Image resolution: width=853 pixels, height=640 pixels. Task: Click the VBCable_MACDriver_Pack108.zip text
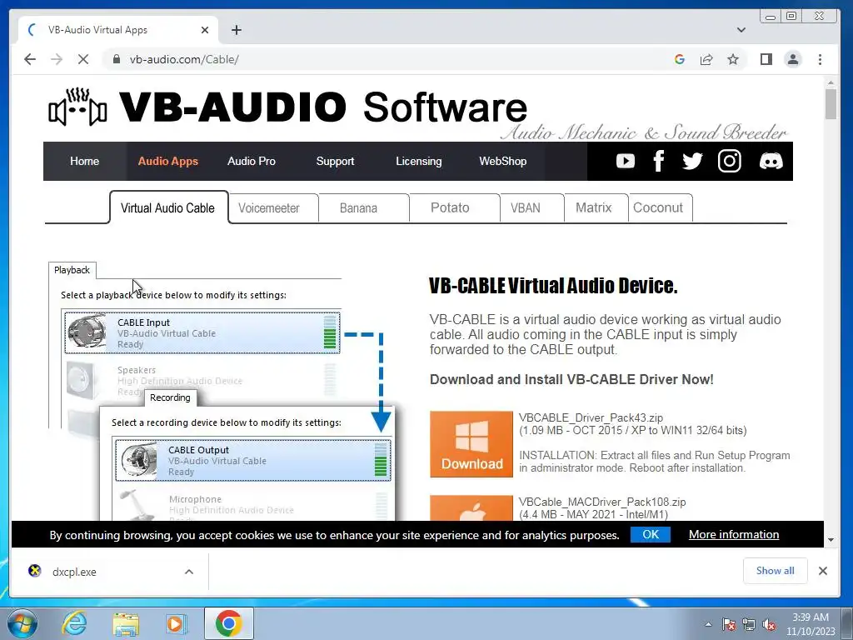(x=602, y=502)
